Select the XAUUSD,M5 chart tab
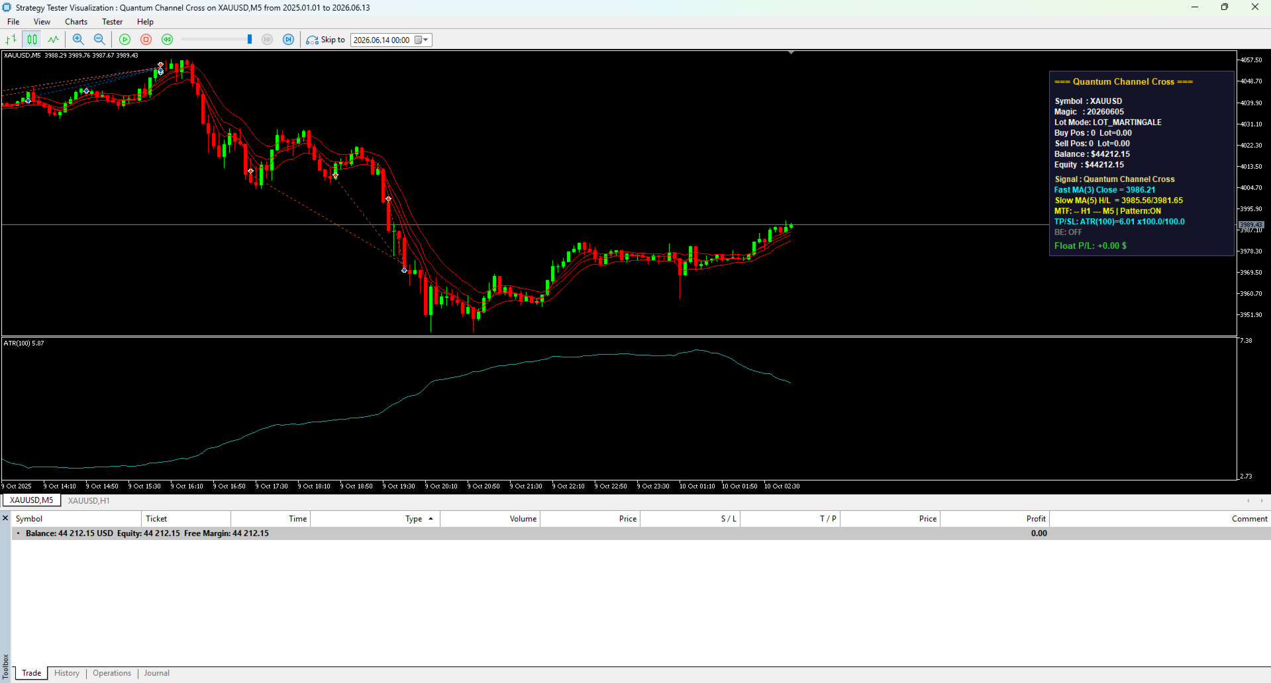The image size is (1271, 683). point(32,500)
